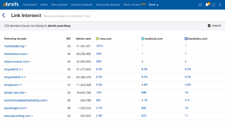The height and width of the screenshot is (121, 225).
Task: Click the green number 1 badge beside moz.com
Action: coord(97,39)
